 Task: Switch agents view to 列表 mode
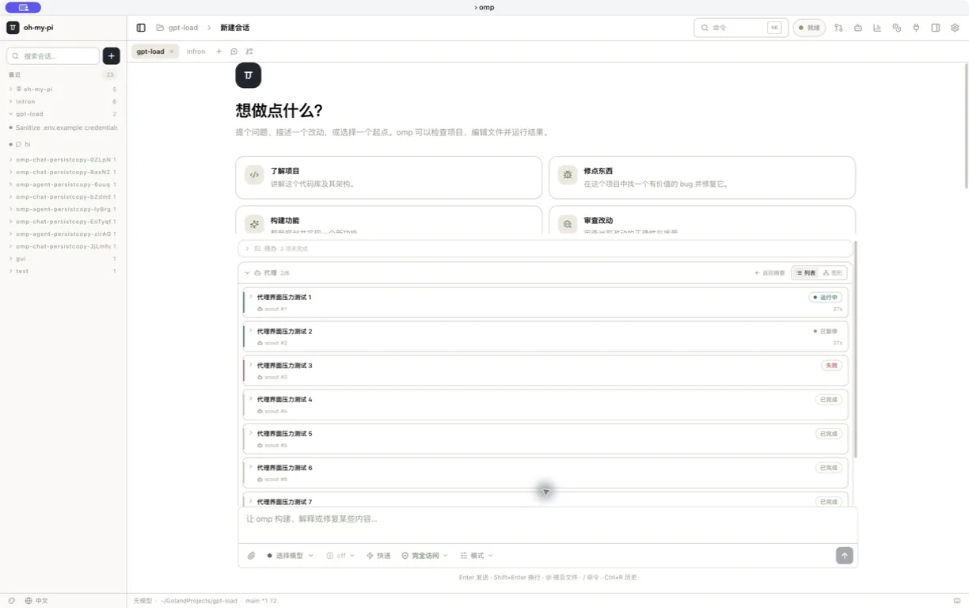point(806,273)
